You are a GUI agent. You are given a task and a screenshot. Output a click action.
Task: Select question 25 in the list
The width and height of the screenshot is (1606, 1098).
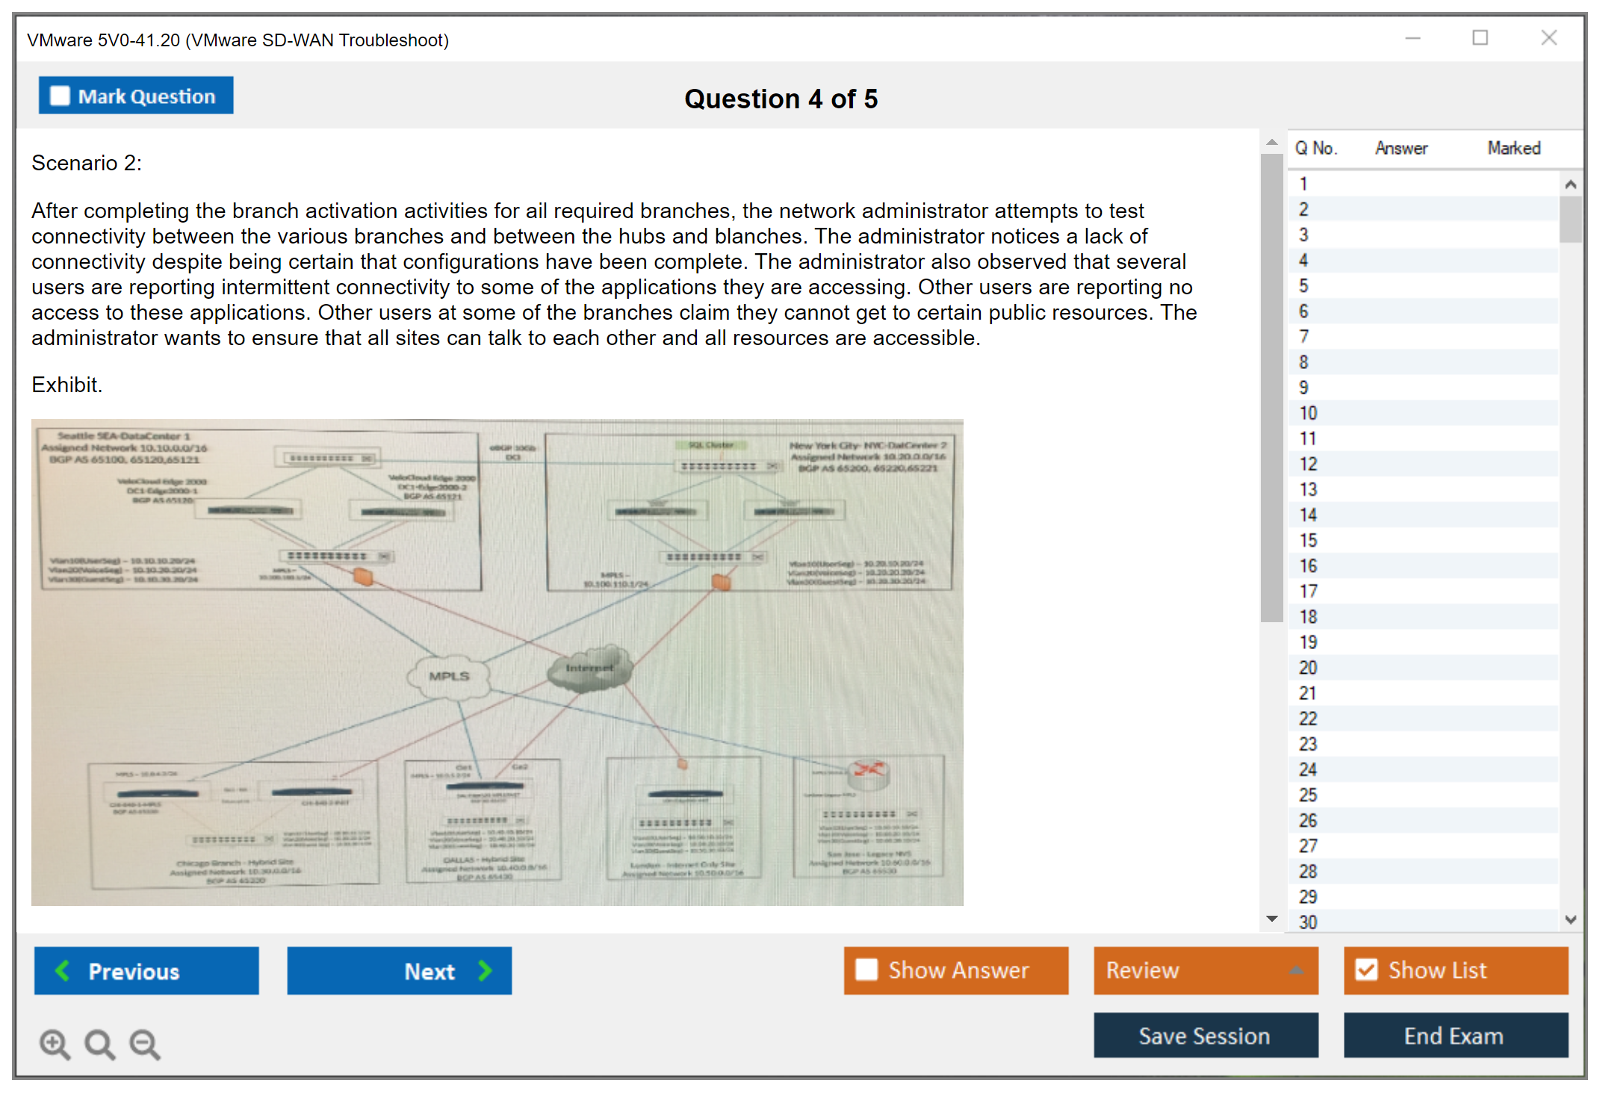coord(1308,795)
